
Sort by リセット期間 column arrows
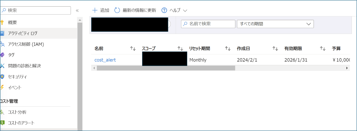228,49
